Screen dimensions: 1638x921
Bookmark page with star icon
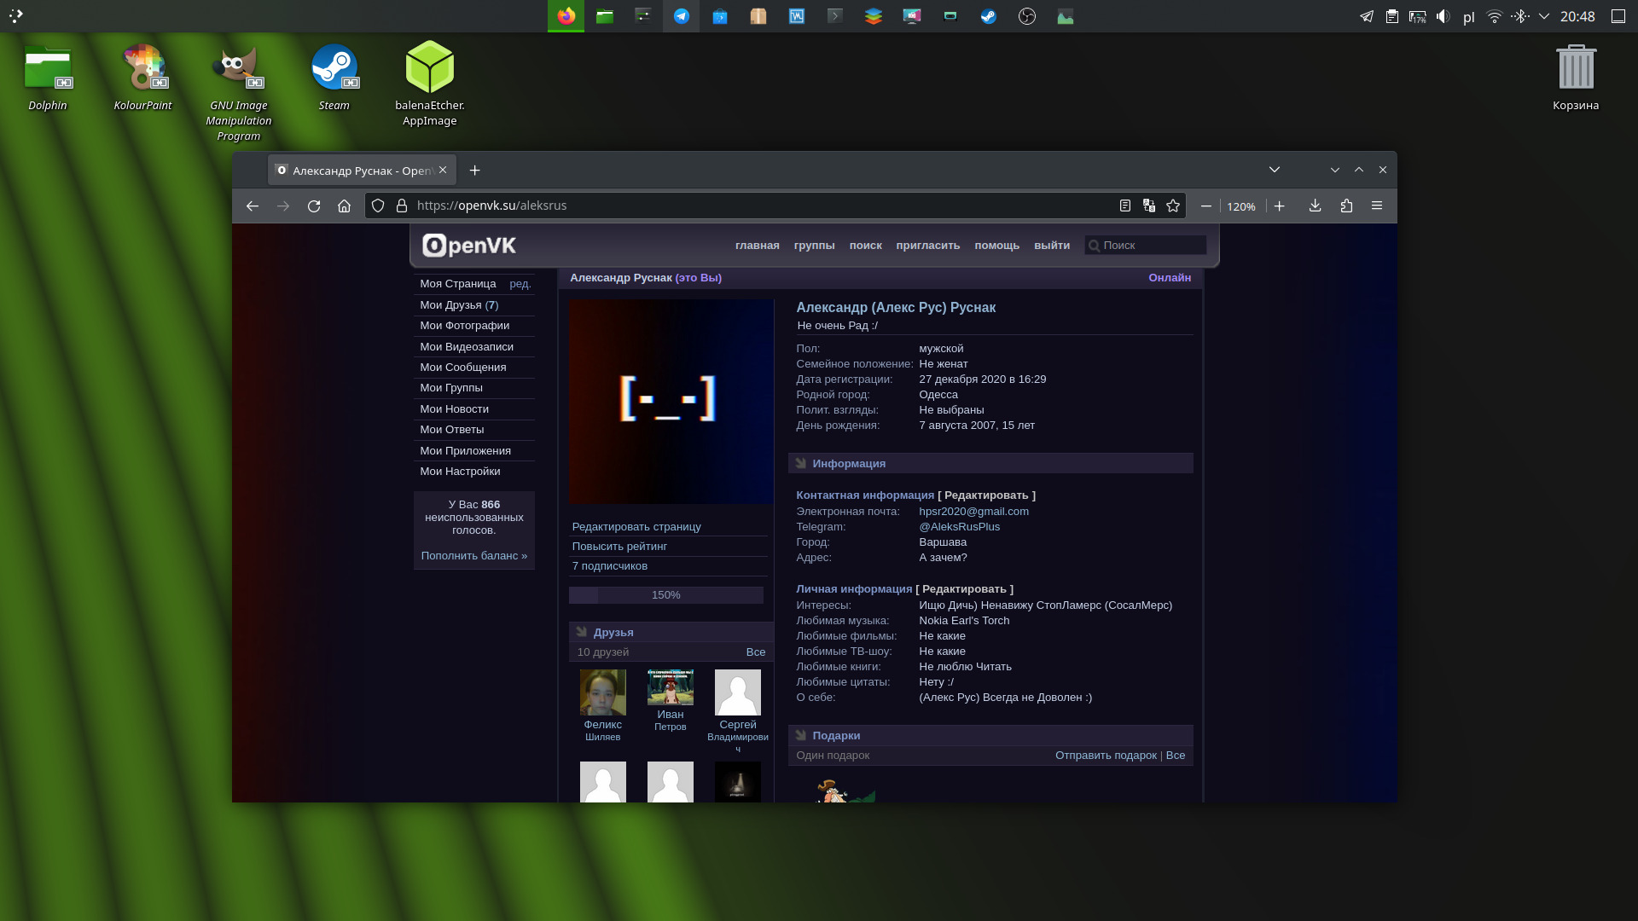[x=1173, y=206]
